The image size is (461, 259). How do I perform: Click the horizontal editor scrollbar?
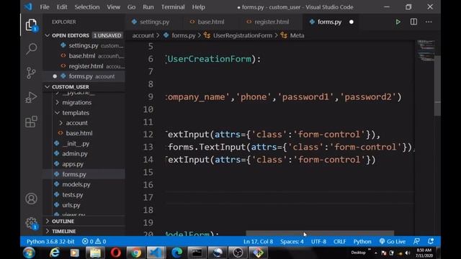(320, 233)
